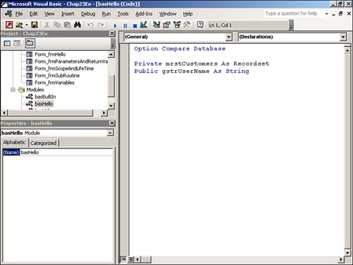Open the Run menu
The height and width of the screenshot is (265, 353).
[106, 14]
